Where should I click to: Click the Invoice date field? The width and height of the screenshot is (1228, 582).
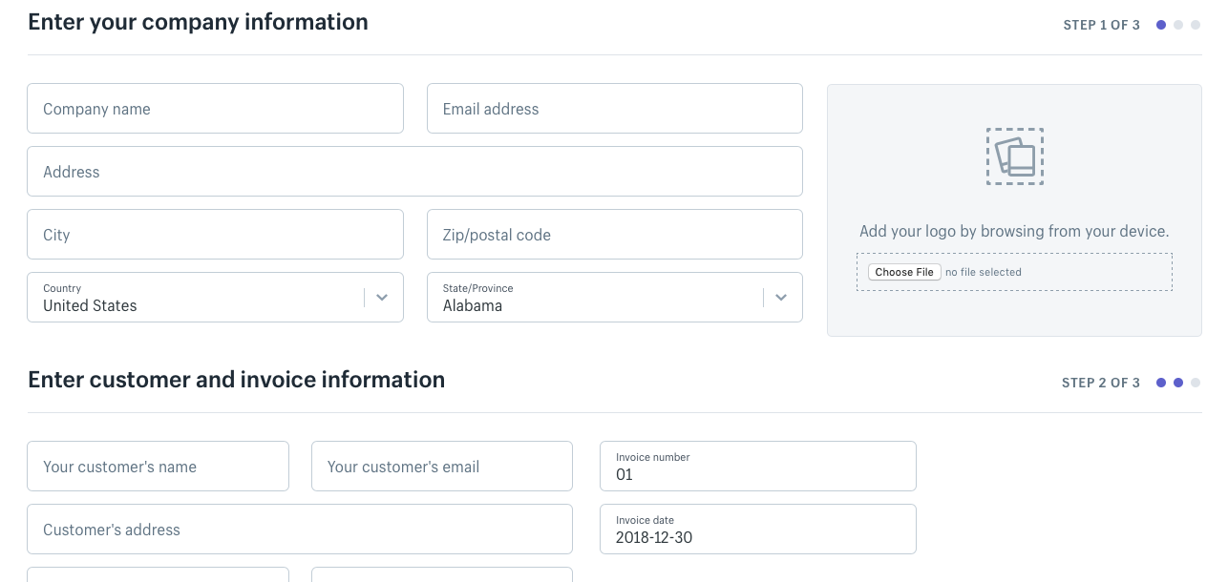[757, 530]
